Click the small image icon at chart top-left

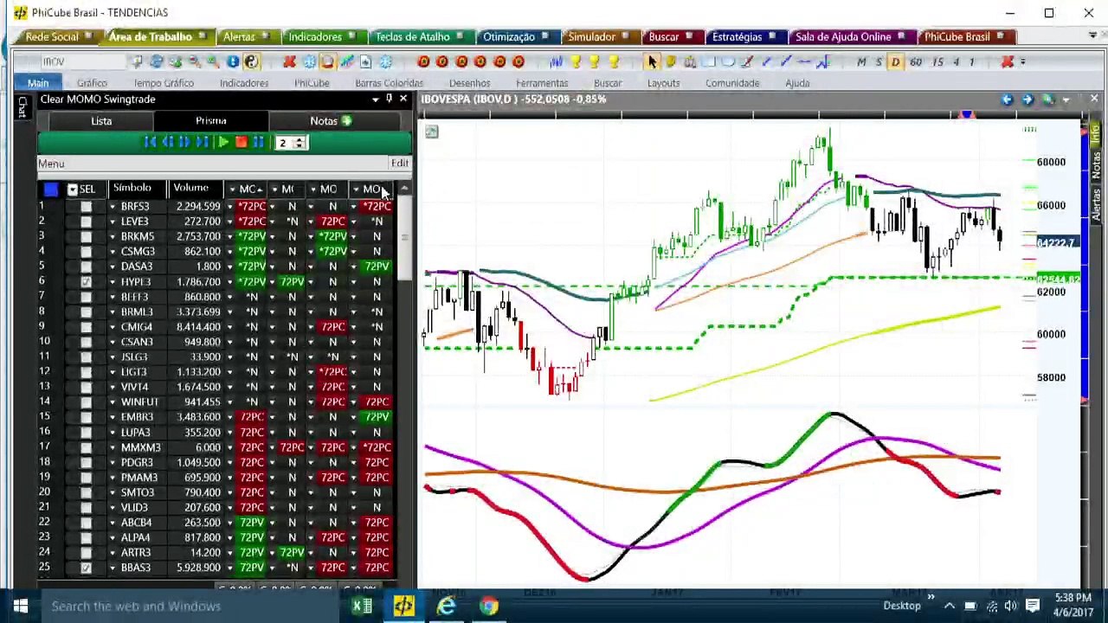click(431, 132)
